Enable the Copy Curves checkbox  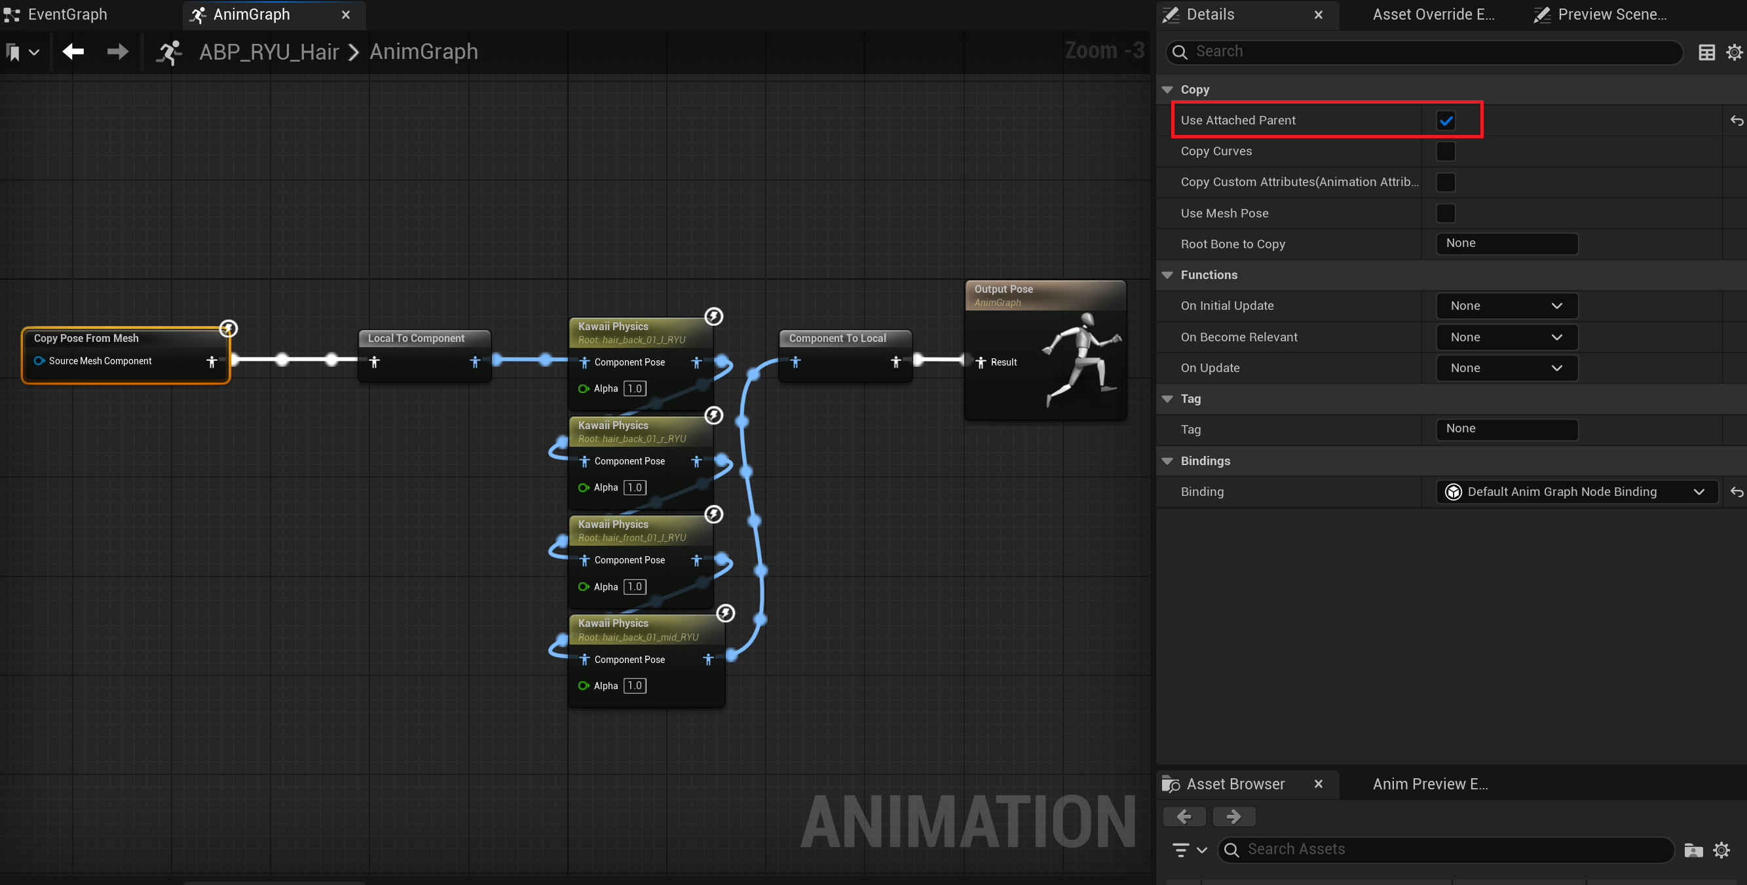1445,151
